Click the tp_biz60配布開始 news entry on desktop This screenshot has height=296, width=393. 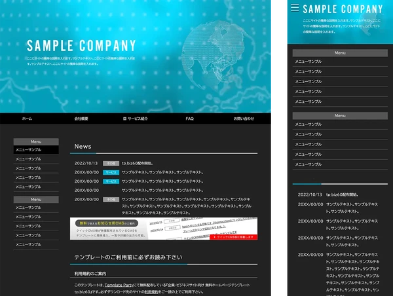click(x=137, y=163)
